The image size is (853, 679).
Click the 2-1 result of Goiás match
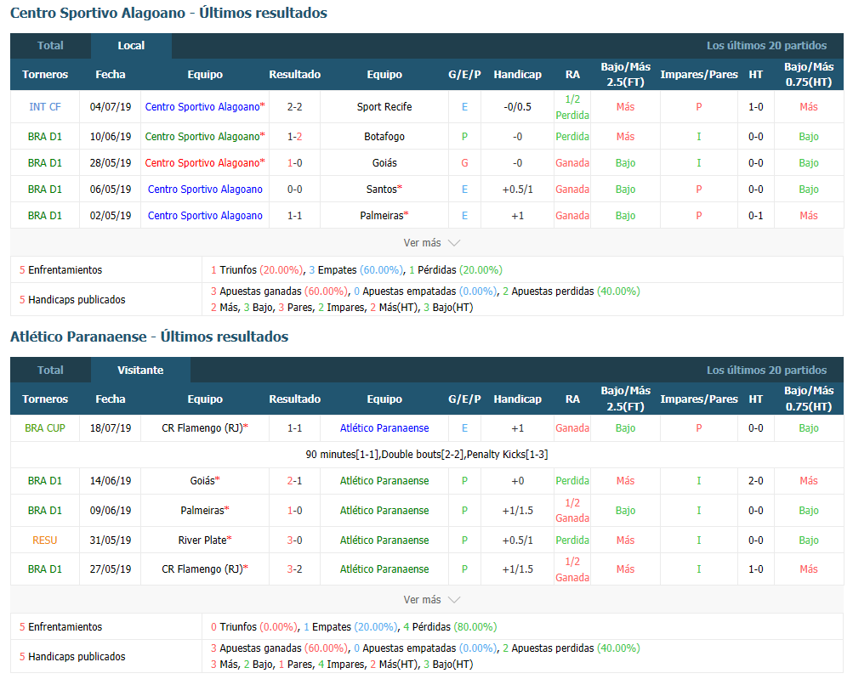tap(294, 481)
